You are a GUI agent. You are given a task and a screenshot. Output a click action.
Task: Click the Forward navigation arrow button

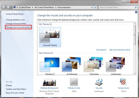point(8,7)
